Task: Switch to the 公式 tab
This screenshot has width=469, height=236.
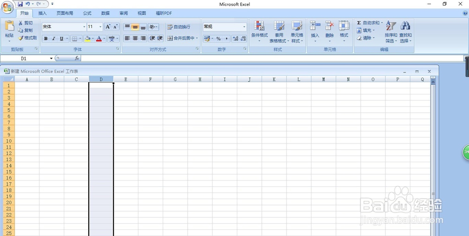Action: pos(87,13)
